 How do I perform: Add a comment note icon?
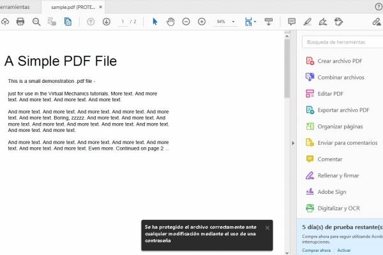pyautogui.click(x=292, y=22)
